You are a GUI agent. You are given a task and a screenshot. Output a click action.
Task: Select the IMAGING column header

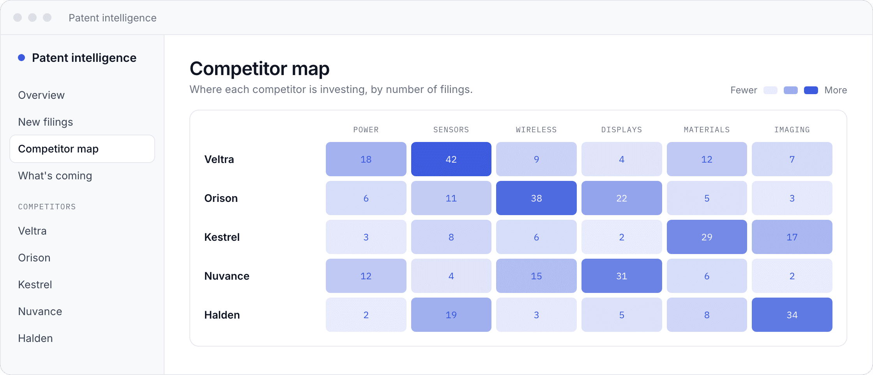click(x=792, y=130)
